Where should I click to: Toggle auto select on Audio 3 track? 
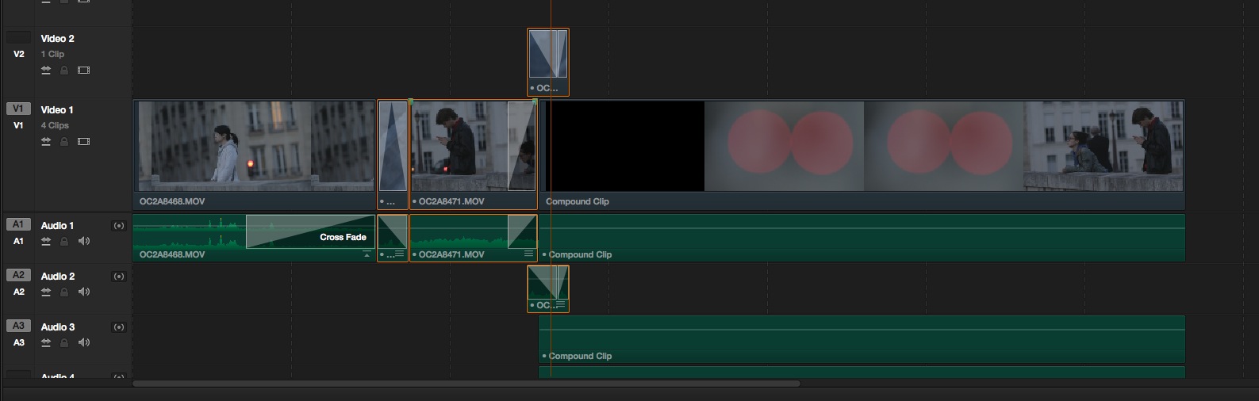click(46, 342)
